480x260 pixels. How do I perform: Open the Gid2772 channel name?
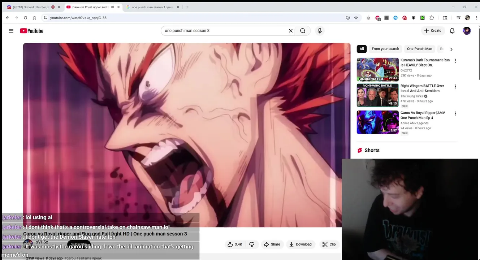pos(406,70)
